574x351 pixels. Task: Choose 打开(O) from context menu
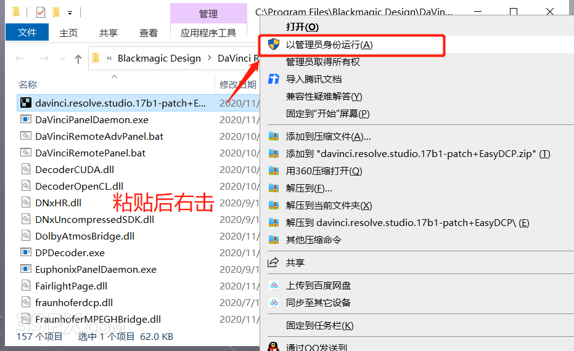(417, 27)
